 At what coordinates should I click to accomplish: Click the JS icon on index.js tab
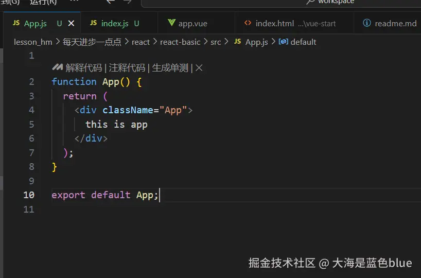click(x=93, y=23)
